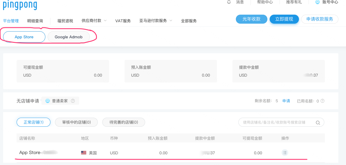Click the 提款中金额 summary card

coord(279,71)
